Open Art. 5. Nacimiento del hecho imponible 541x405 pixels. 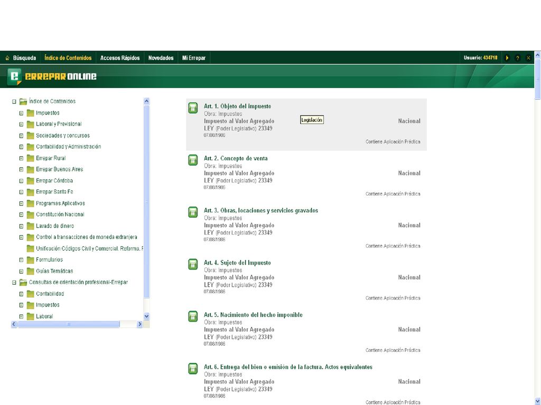[253, 315]
